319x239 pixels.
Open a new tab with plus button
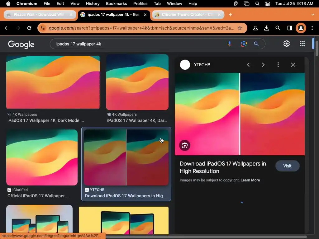pyautogui.click(x=231, y=15)
